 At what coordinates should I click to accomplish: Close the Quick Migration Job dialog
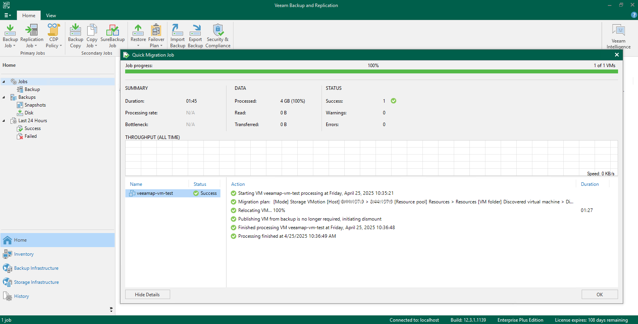[617, 55]
